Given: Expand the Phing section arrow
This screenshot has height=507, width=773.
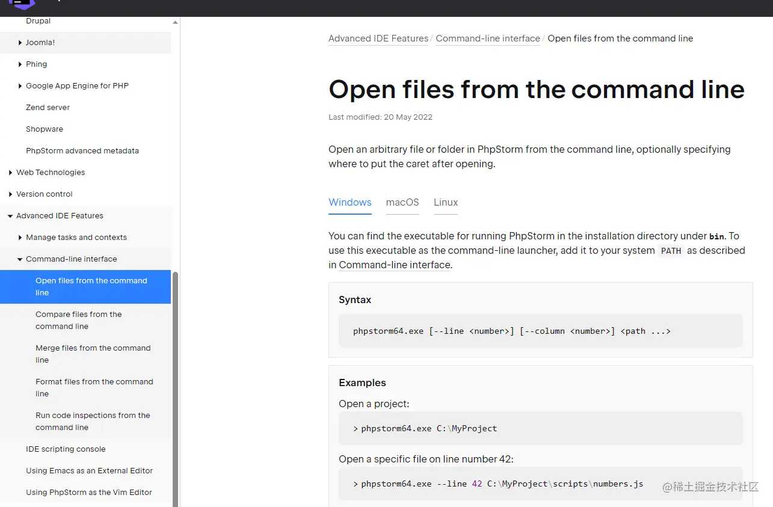Looking at the screenshot, I should (x=20, y=64).
